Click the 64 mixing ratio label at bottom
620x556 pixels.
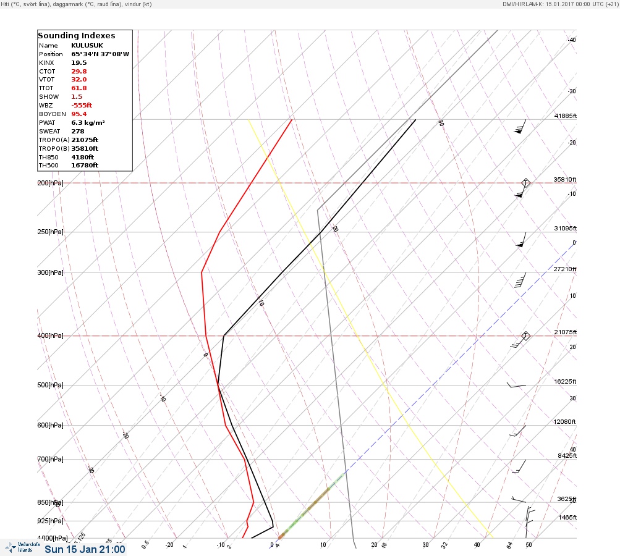[510, 545]
